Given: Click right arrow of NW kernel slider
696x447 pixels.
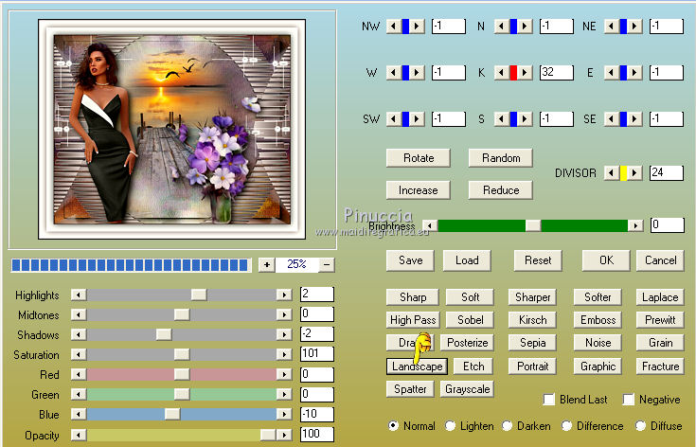Looking at the screenshot, I should click(x=417, y=27).
